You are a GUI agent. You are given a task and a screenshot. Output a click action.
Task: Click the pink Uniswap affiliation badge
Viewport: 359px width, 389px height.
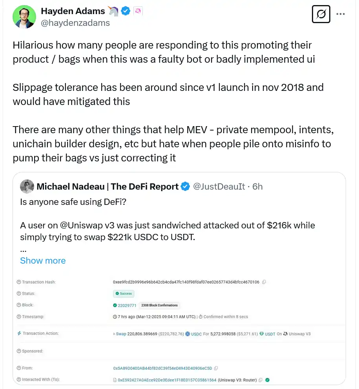[138, 11]
